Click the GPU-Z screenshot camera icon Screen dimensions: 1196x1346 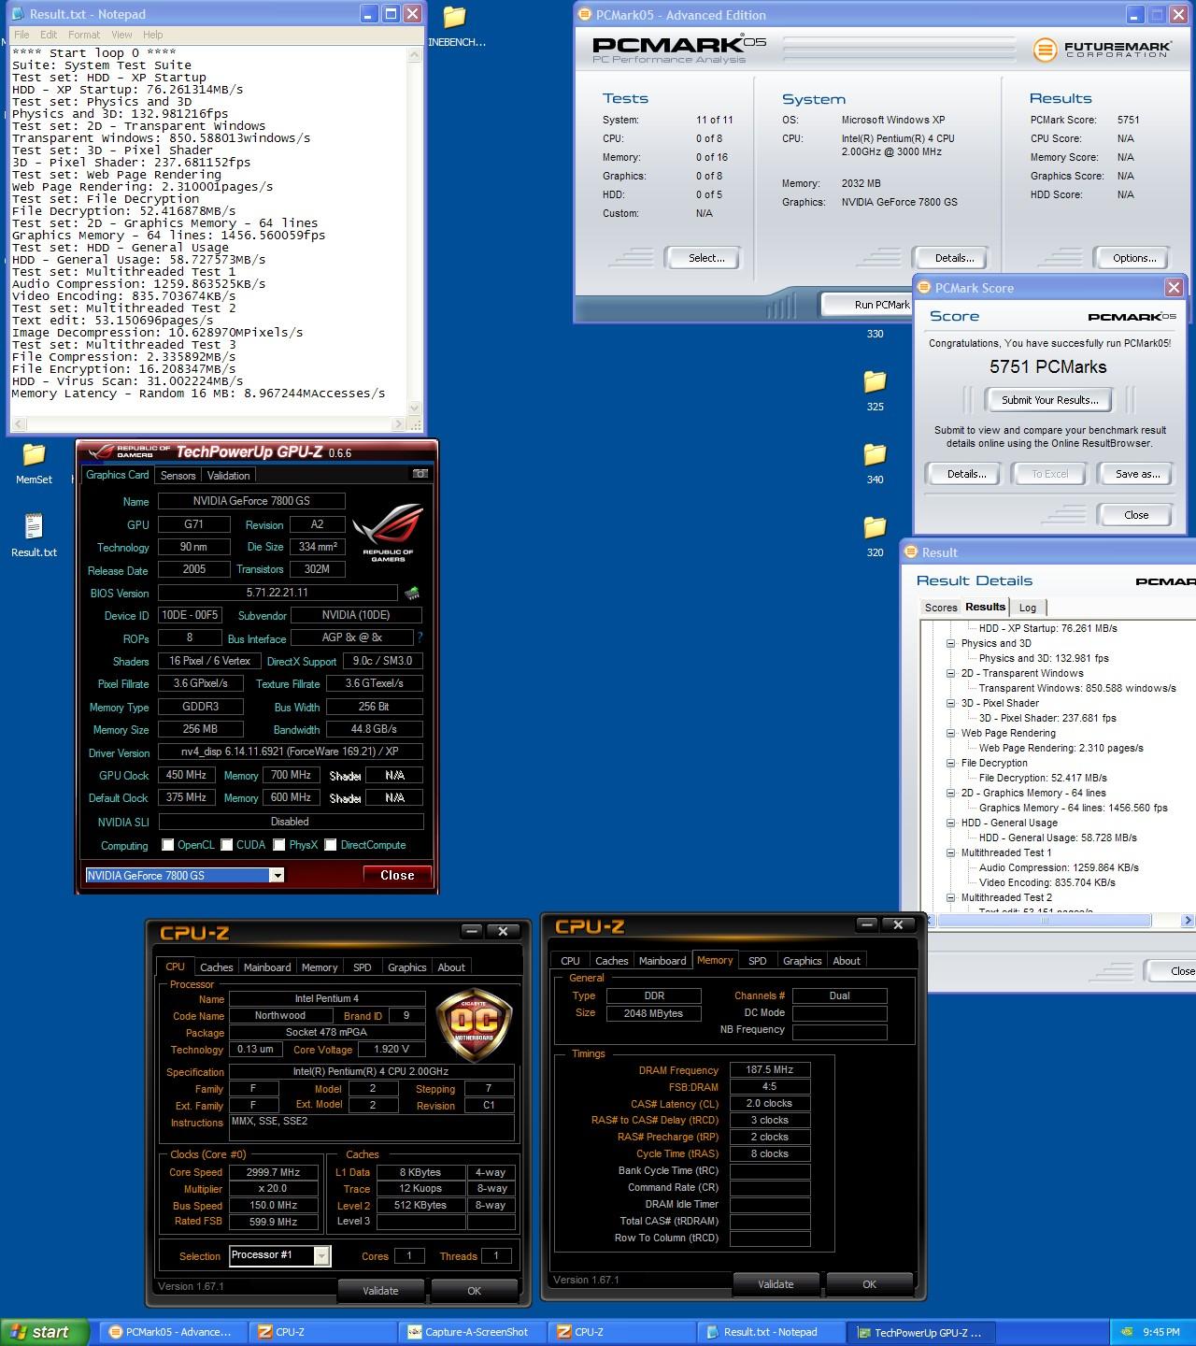click(x=420, y=474)
